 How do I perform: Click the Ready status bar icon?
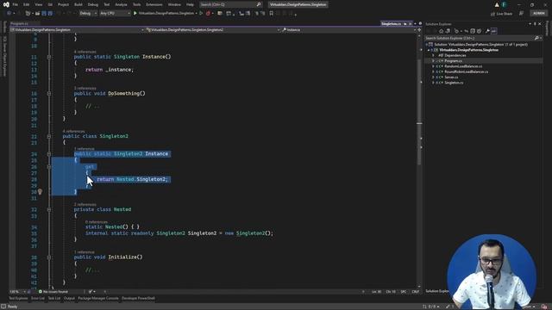coord(3,307)
